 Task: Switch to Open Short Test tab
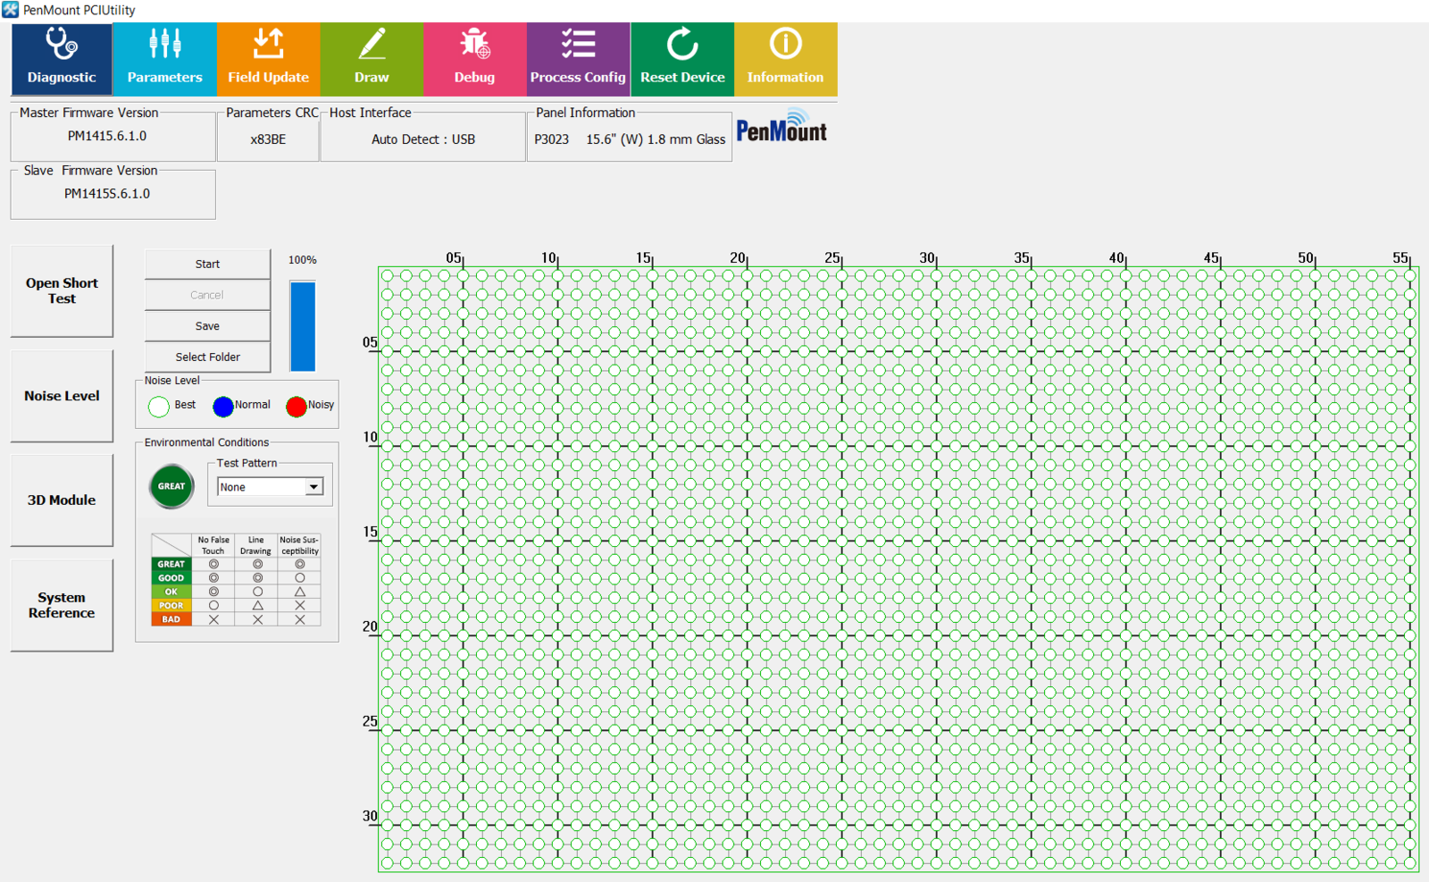point(62,290)
